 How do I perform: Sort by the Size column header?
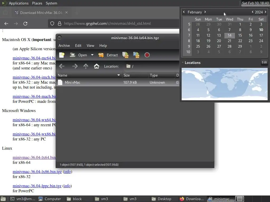tap(135, 75)
